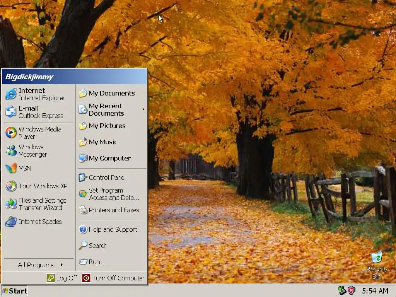Open the Internet Explorer icon
This screenshot has height=297, width=396.
(11, 94)
